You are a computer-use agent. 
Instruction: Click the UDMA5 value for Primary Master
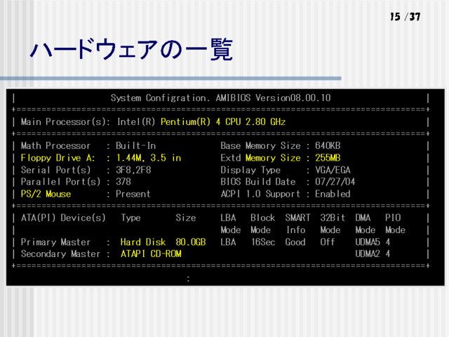pyautogui.click(x=368, y=242)
